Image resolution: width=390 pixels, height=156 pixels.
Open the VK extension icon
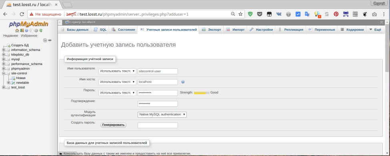tap(279, 14)
